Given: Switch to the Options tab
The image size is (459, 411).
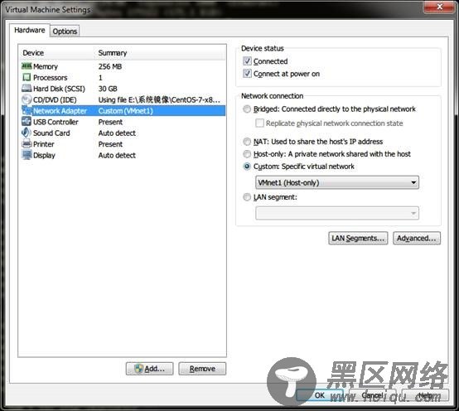Looking at the screenshot, I should (65, 31).
